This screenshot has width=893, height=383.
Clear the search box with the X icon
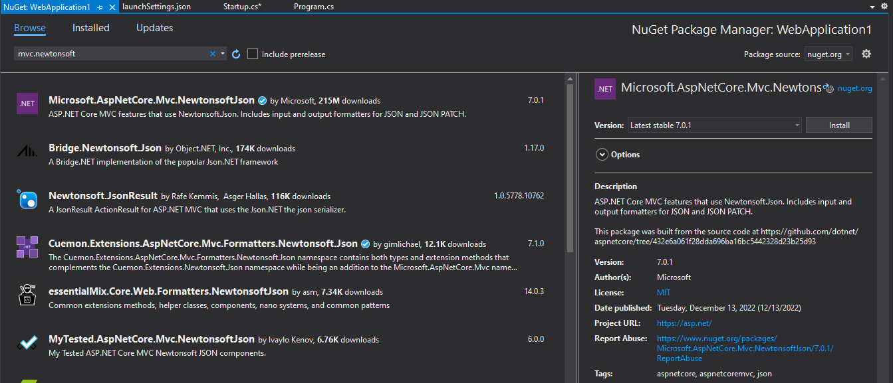[x=212, y=54]
